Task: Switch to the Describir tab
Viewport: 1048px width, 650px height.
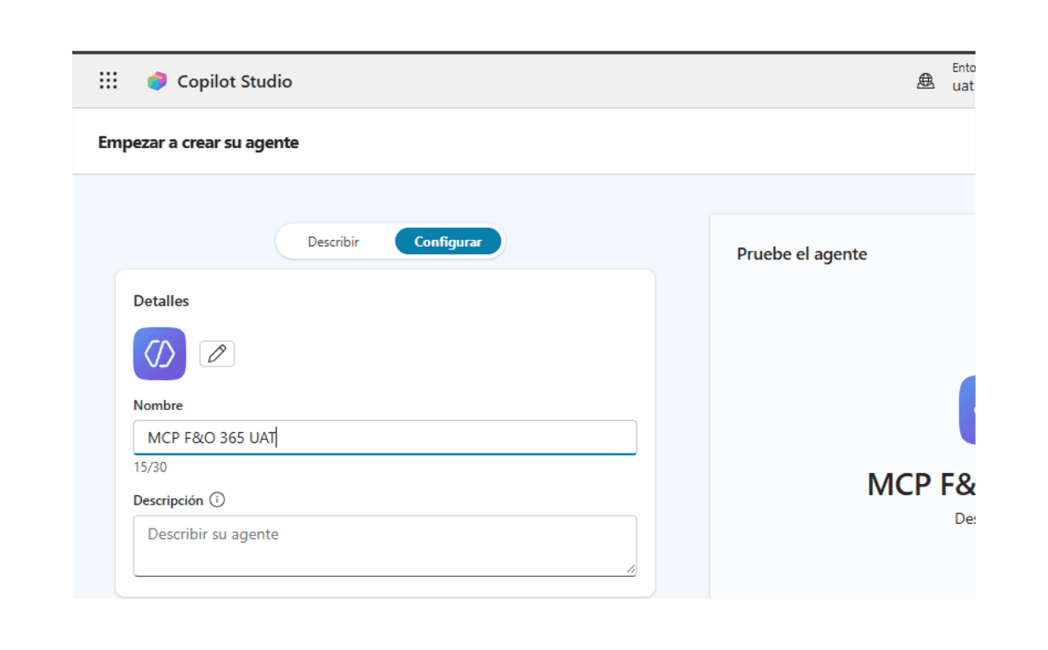Action: [x=333, y=242]
